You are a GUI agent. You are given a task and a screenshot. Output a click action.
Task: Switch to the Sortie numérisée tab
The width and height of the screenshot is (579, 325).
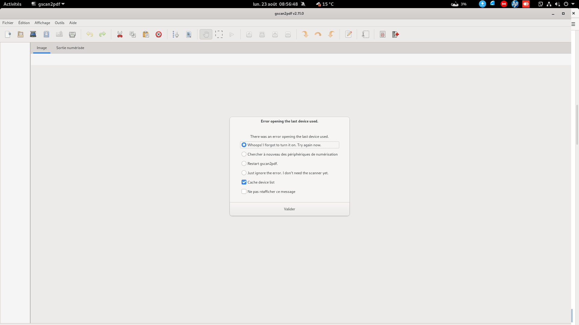[x=70, y=48]
